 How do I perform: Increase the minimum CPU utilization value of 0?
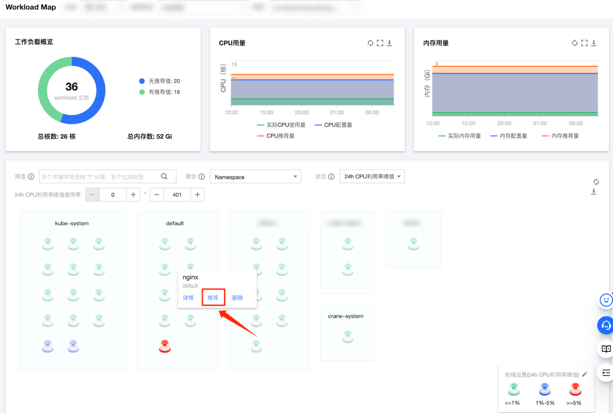click(133, 195)
